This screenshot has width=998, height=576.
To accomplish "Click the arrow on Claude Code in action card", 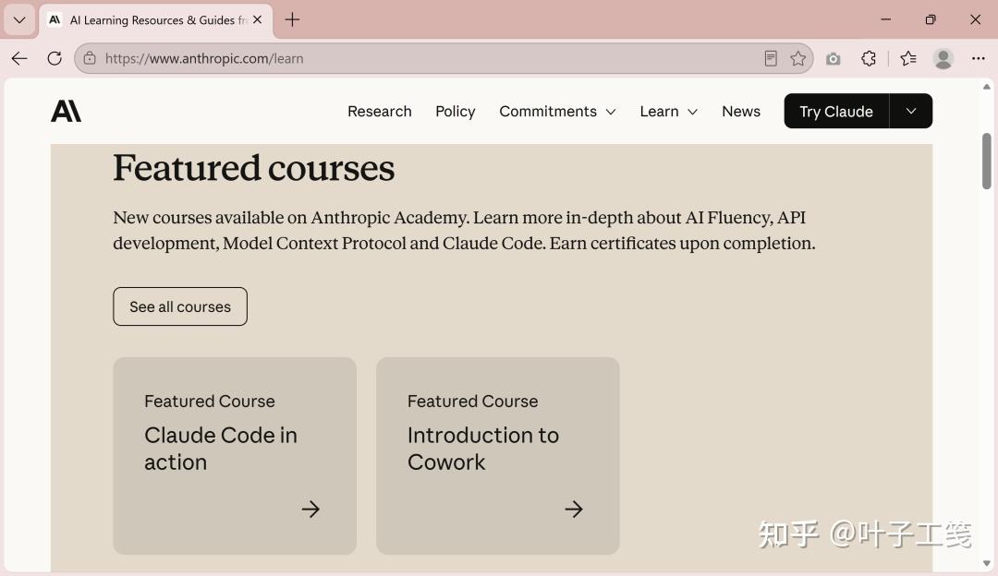I will [310, 509].
